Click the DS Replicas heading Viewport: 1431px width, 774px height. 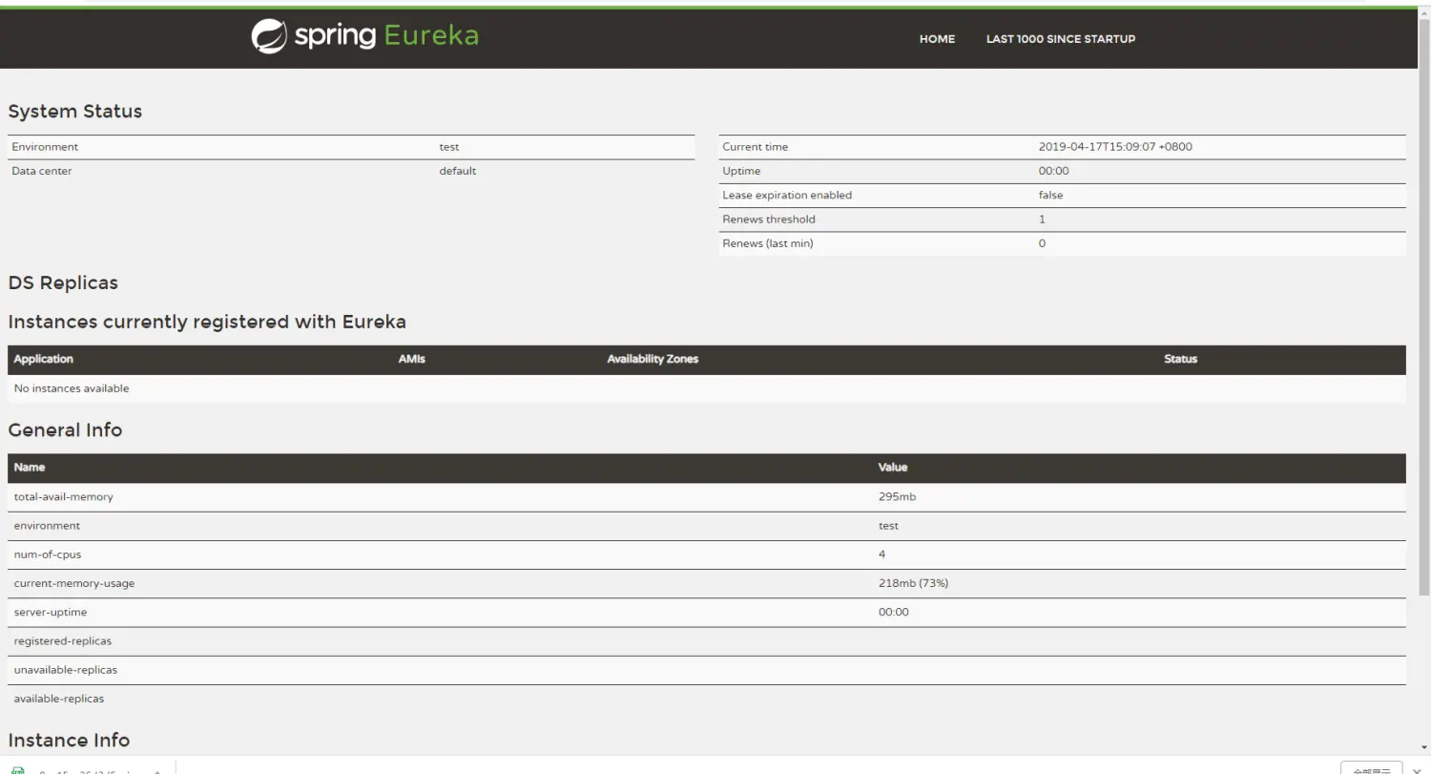(63, 283)
